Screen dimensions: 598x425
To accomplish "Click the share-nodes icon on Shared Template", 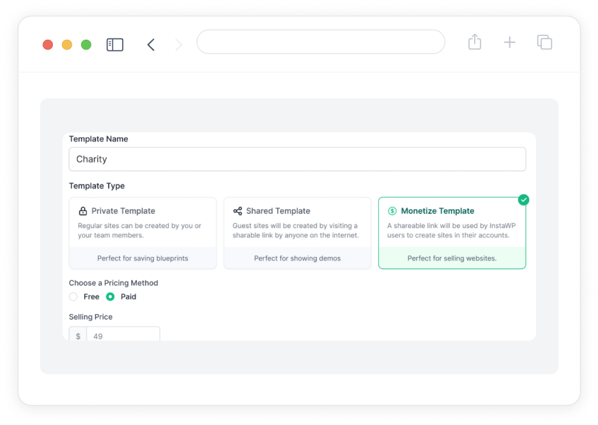I will click(x=237, y=211).
